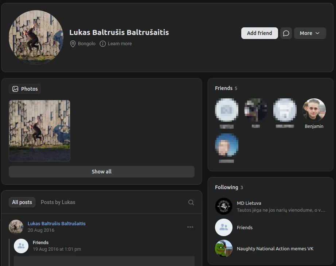
Task: Open the Learn more link
Action: pyautogui.click(x=120, y=44)
